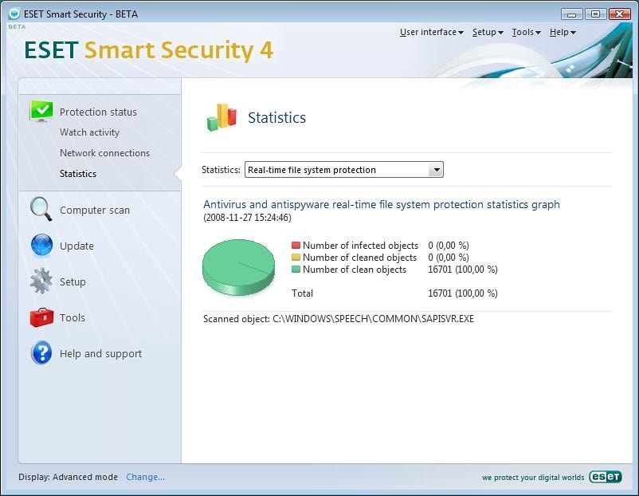Click the yellow cleaned objects swatch
The width and height of the screenshot is (639, 496).
coord(296,257)
